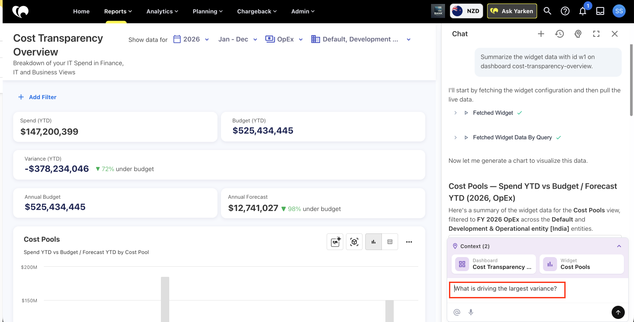Screen dimensions: 634x322
Task: Click the 72% under budget indicator
Action: pos(125,169)
